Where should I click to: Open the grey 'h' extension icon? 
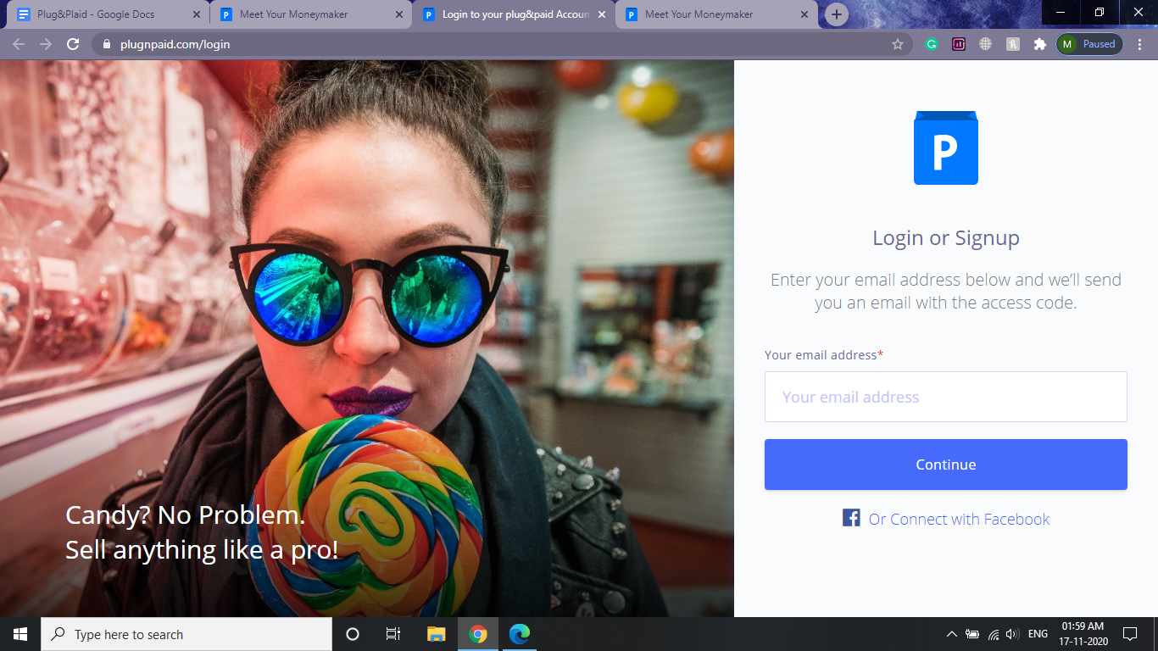(x=1013, y=44)
